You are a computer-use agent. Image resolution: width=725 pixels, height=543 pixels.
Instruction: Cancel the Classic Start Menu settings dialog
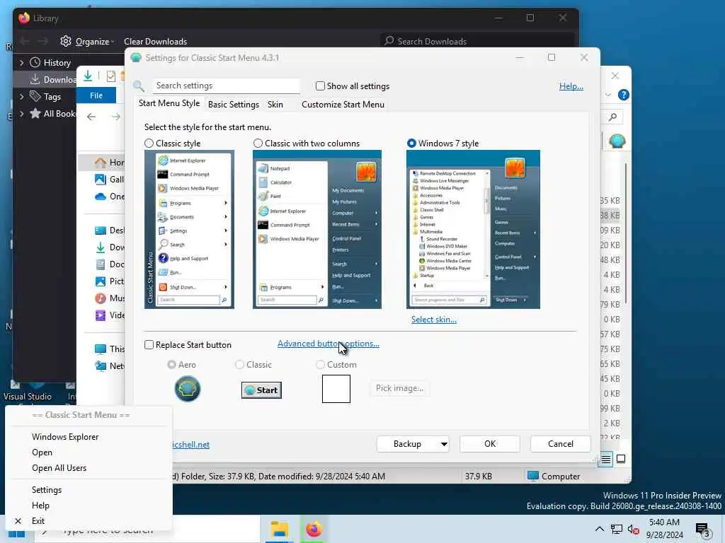(x=561, y=444)
